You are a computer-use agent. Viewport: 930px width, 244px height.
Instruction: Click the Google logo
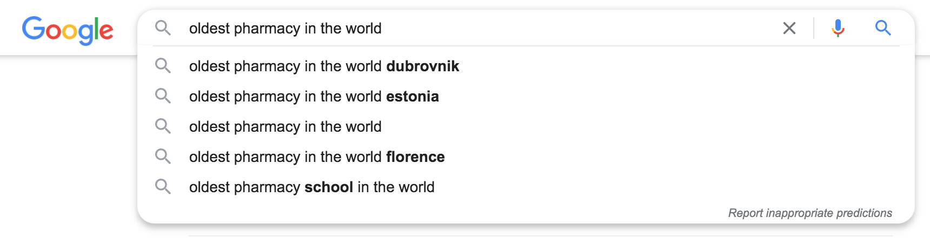[68, 30]
